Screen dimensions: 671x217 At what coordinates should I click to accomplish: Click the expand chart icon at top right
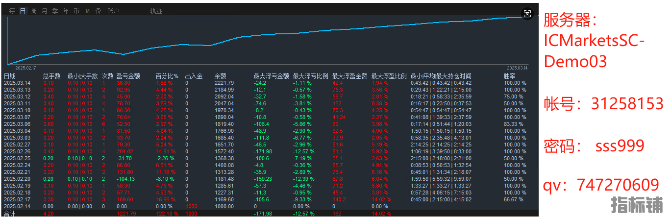point(527,14)
